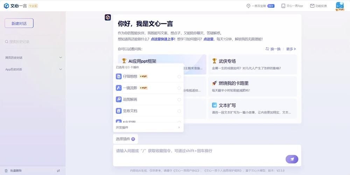Click picture icon on 文本扩写 card
Screen dimensions: 350x175
point(214,105)
